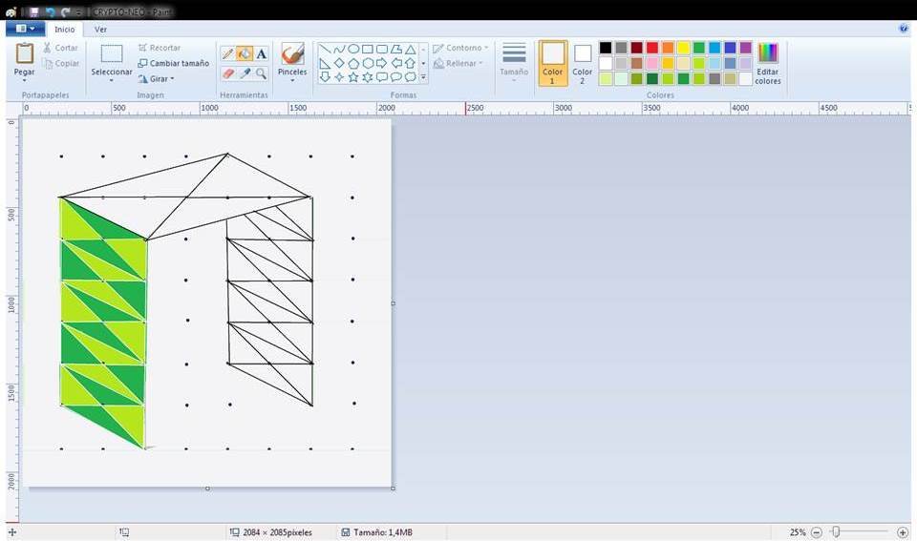Choose the Pentagon shape
Image resolution: width=917 pixels, height=541 pixels.
tap(353, 63)
